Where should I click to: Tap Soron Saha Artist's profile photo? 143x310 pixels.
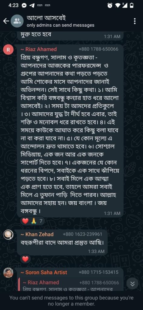8,273
